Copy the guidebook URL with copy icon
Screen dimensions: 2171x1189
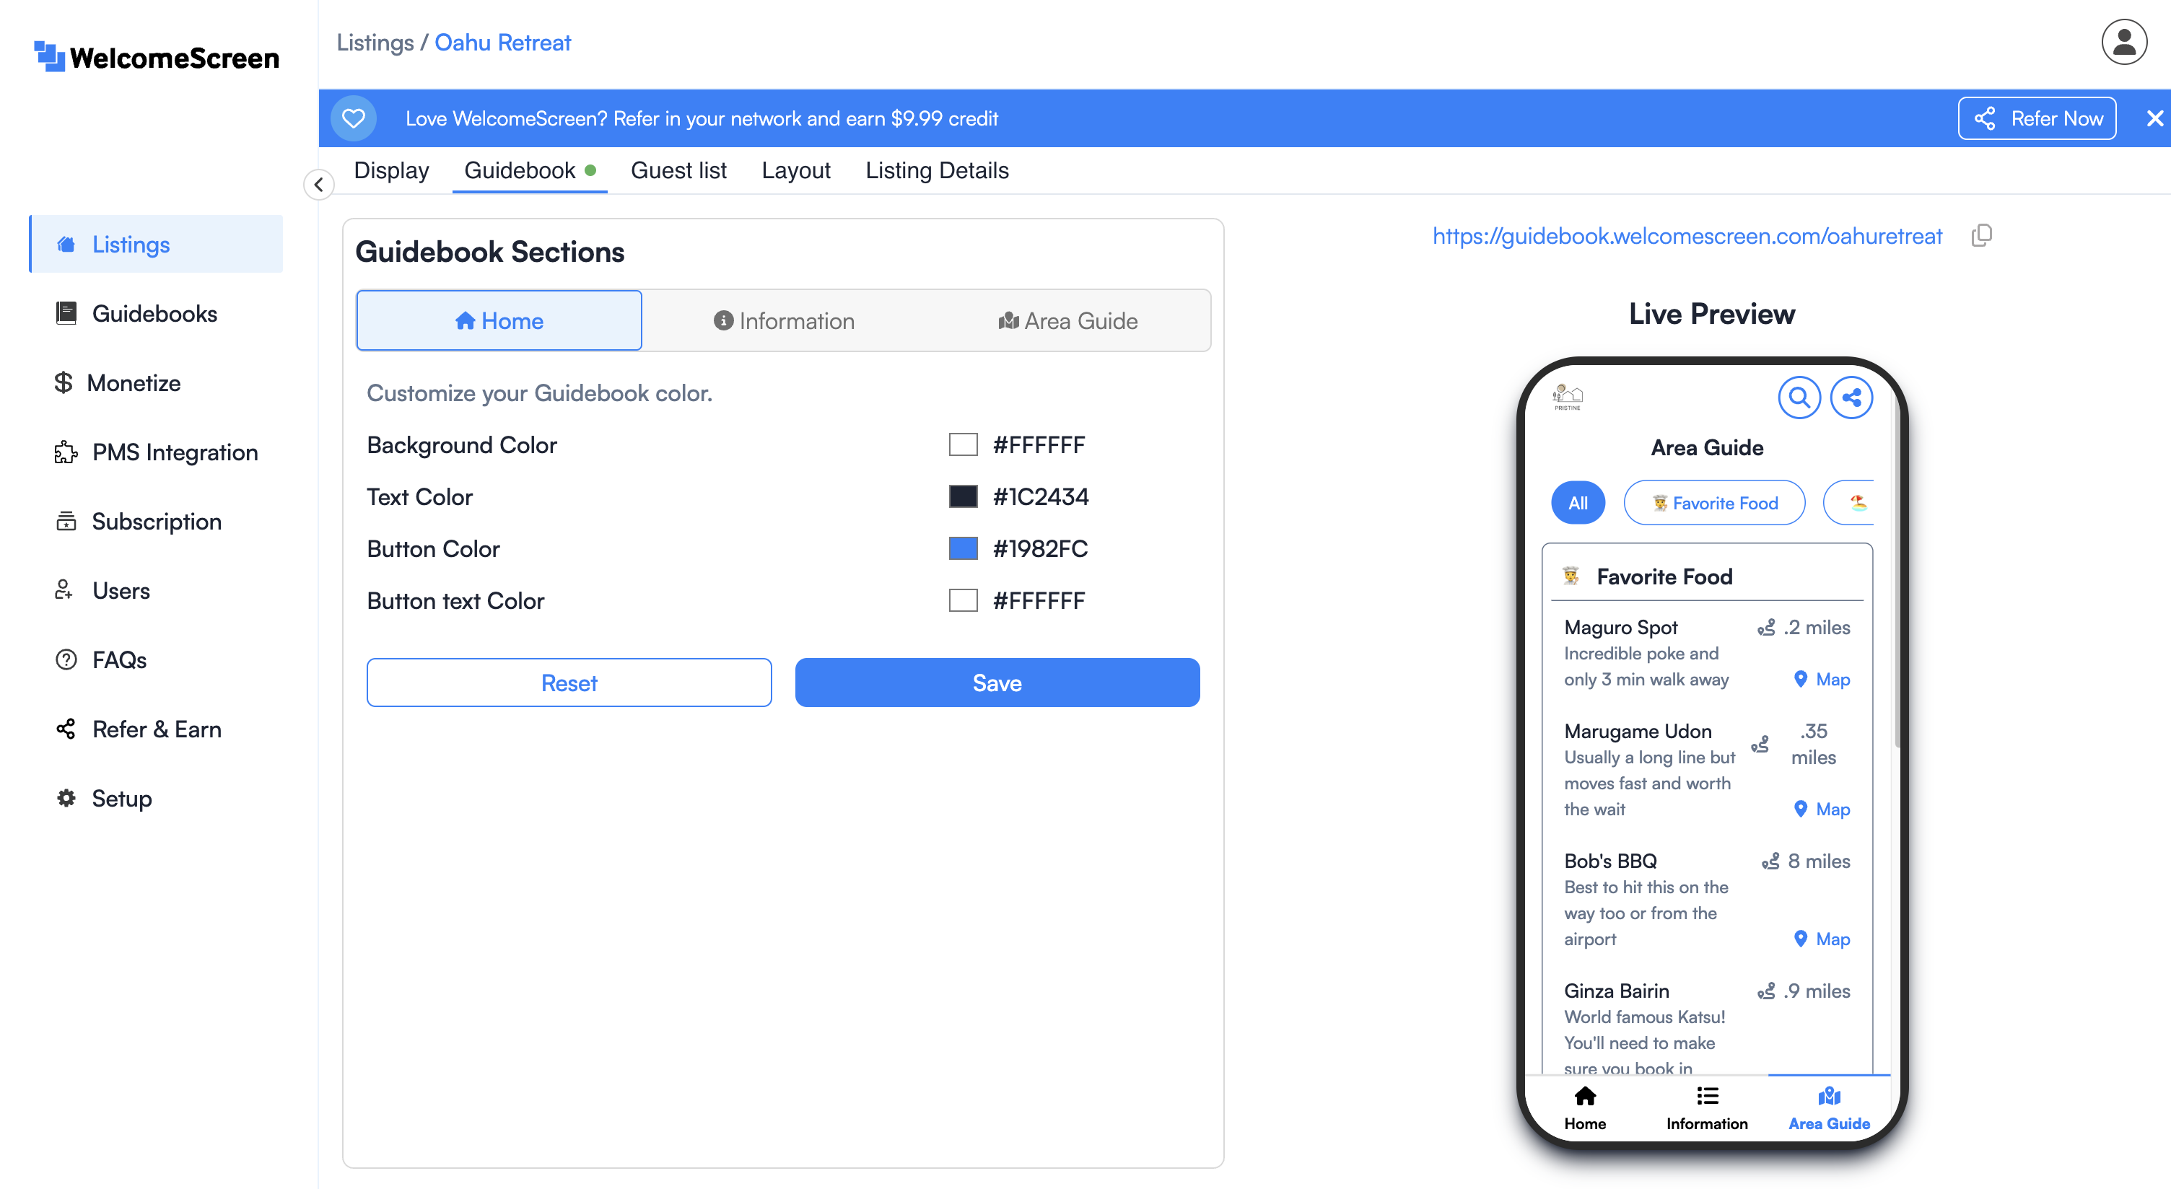[1981, 235]
